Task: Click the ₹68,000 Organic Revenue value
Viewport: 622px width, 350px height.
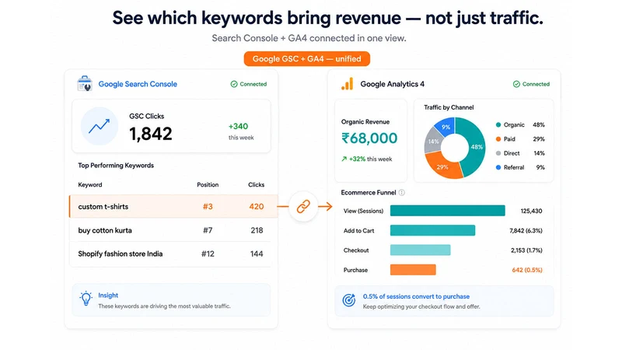Action: pyautogui.click(x=369, y=138)
